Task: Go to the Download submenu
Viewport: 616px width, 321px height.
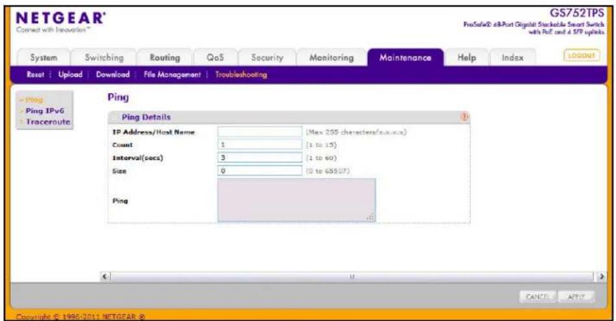Action: click(x=113, y=75)
